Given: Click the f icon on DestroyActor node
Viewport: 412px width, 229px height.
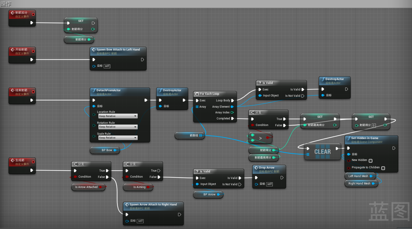Looking at the screenshot, I should pos(161,90).
